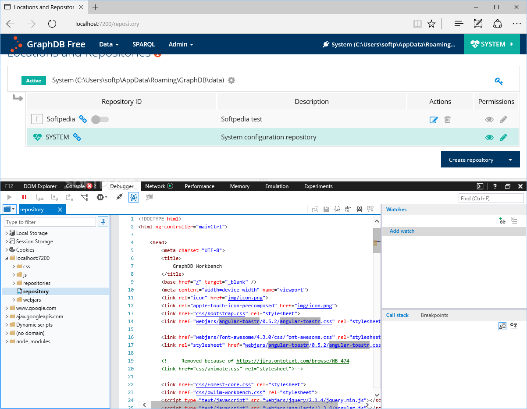Image resolution: width=527 pixels, height=409 pixels.
Task: Edit the Softpedia repository
Action: [433, 119]
